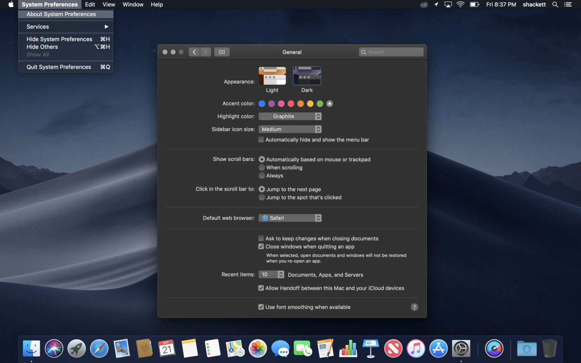Image resolution: width=581 pixels, height=363 pixels.
Task: Select 'When scrolling' for scroll bars
Action: coord(262,167)
